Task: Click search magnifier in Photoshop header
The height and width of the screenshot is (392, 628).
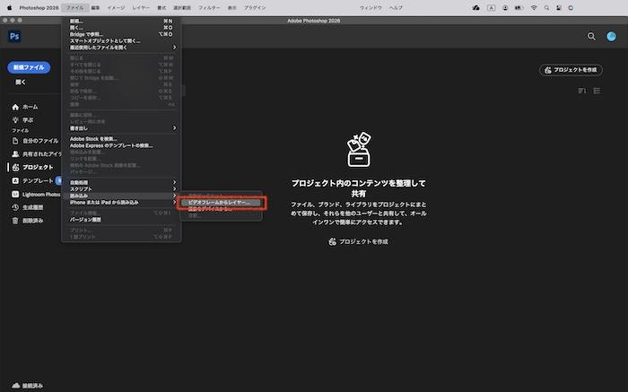Action: click(591, 37)
